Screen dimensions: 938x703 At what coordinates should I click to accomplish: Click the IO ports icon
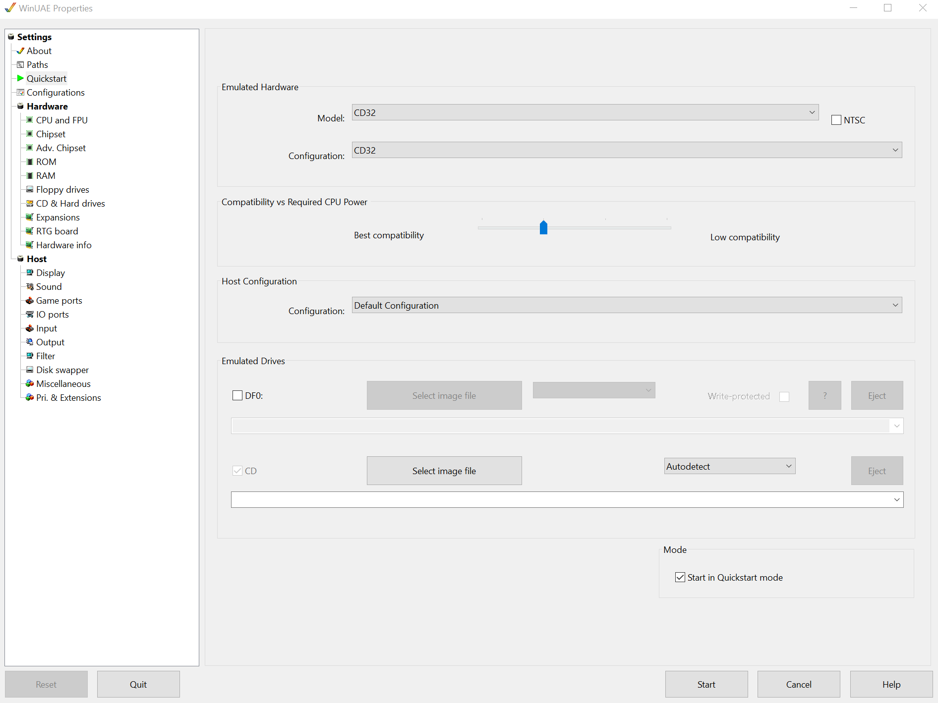pyautogui.click(x=30, y=315)
